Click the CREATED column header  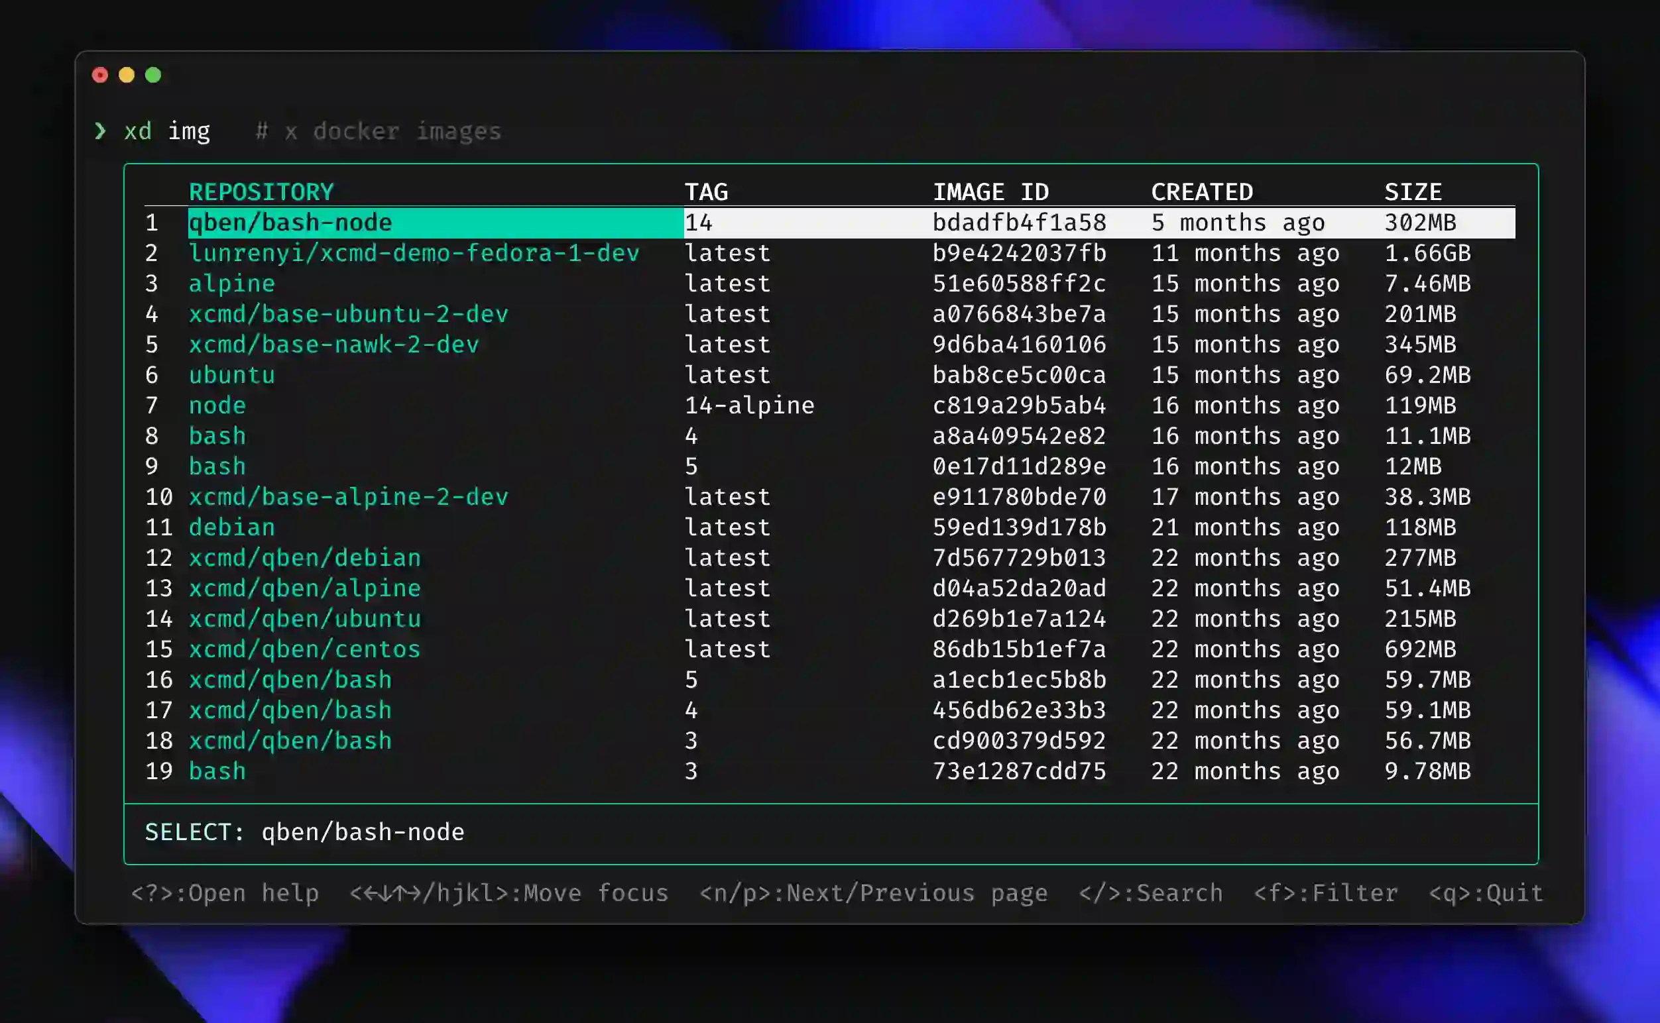point(1202,191)
